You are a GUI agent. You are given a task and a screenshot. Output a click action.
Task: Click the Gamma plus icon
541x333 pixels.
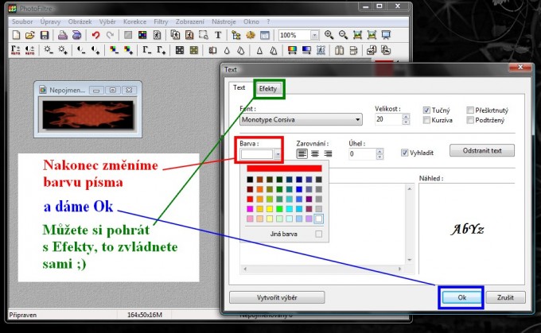pyautogui.click(x=162, y=50)
